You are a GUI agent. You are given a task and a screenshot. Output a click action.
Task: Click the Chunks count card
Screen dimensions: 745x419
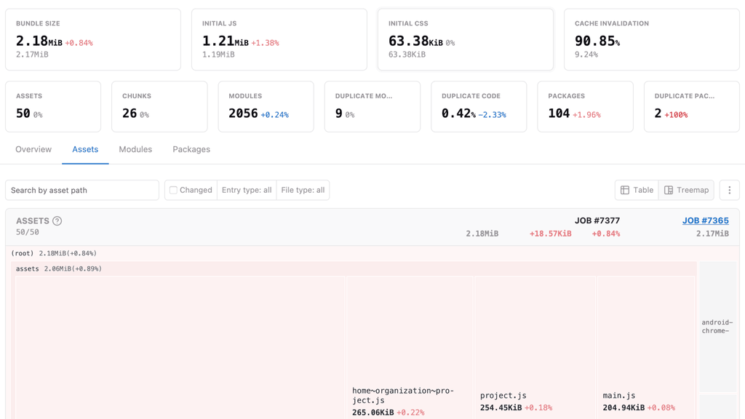pyautogui.click(x=159, y=106)
